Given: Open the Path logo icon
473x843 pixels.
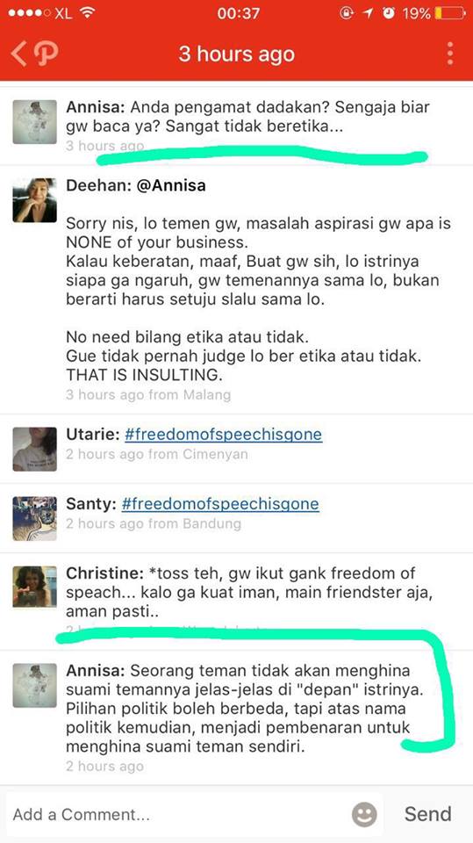Looking at the screenshot, I should pyautogui.click(x=46, y=54).
